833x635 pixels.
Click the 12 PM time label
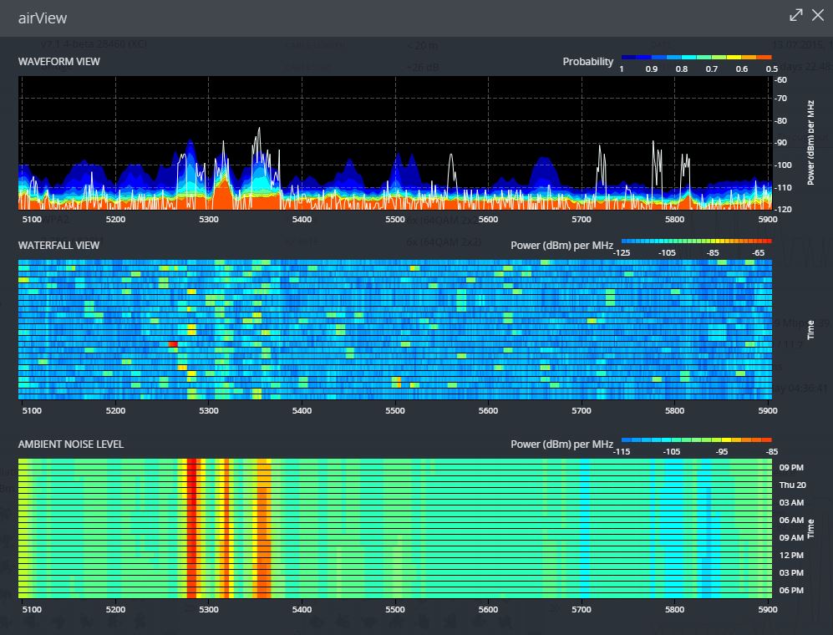tap(790, 555)
